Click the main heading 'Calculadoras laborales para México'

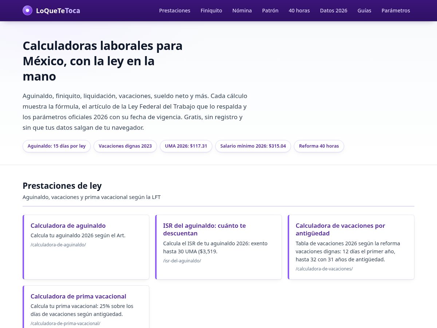[103, 61]
